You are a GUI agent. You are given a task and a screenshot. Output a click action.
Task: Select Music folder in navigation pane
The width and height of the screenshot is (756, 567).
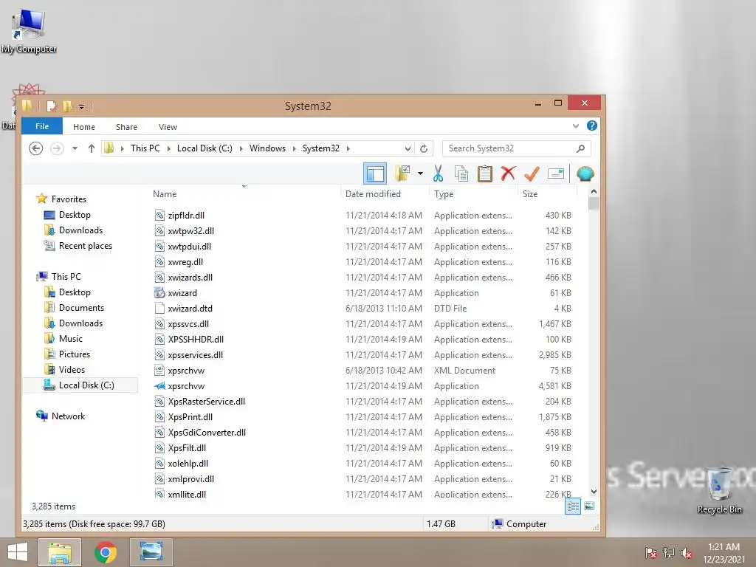click(x=70, y=338)
